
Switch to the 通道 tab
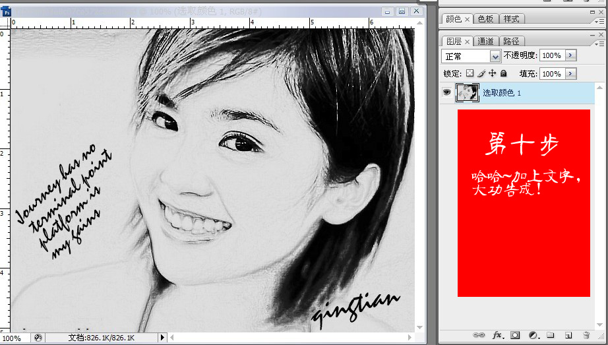coord(485,41)
